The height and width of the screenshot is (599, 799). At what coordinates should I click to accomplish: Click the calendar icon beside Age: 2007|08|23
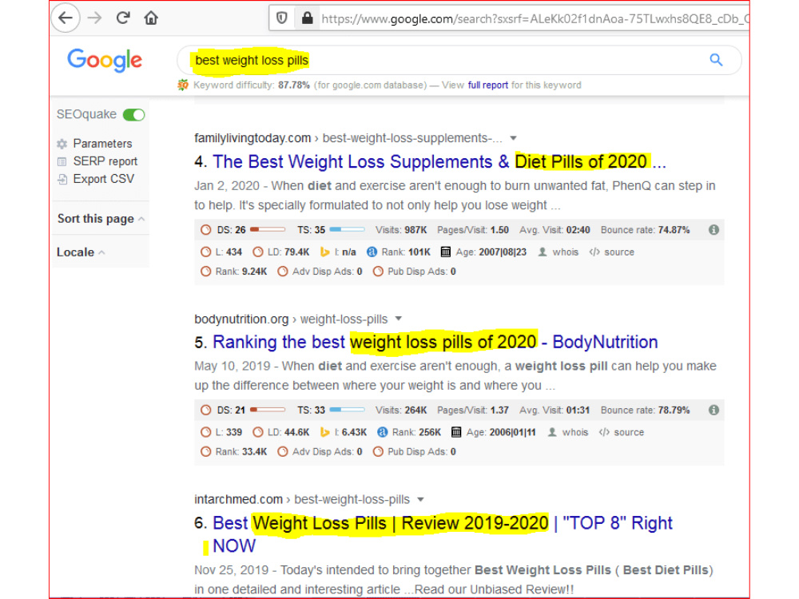[445, 252]
